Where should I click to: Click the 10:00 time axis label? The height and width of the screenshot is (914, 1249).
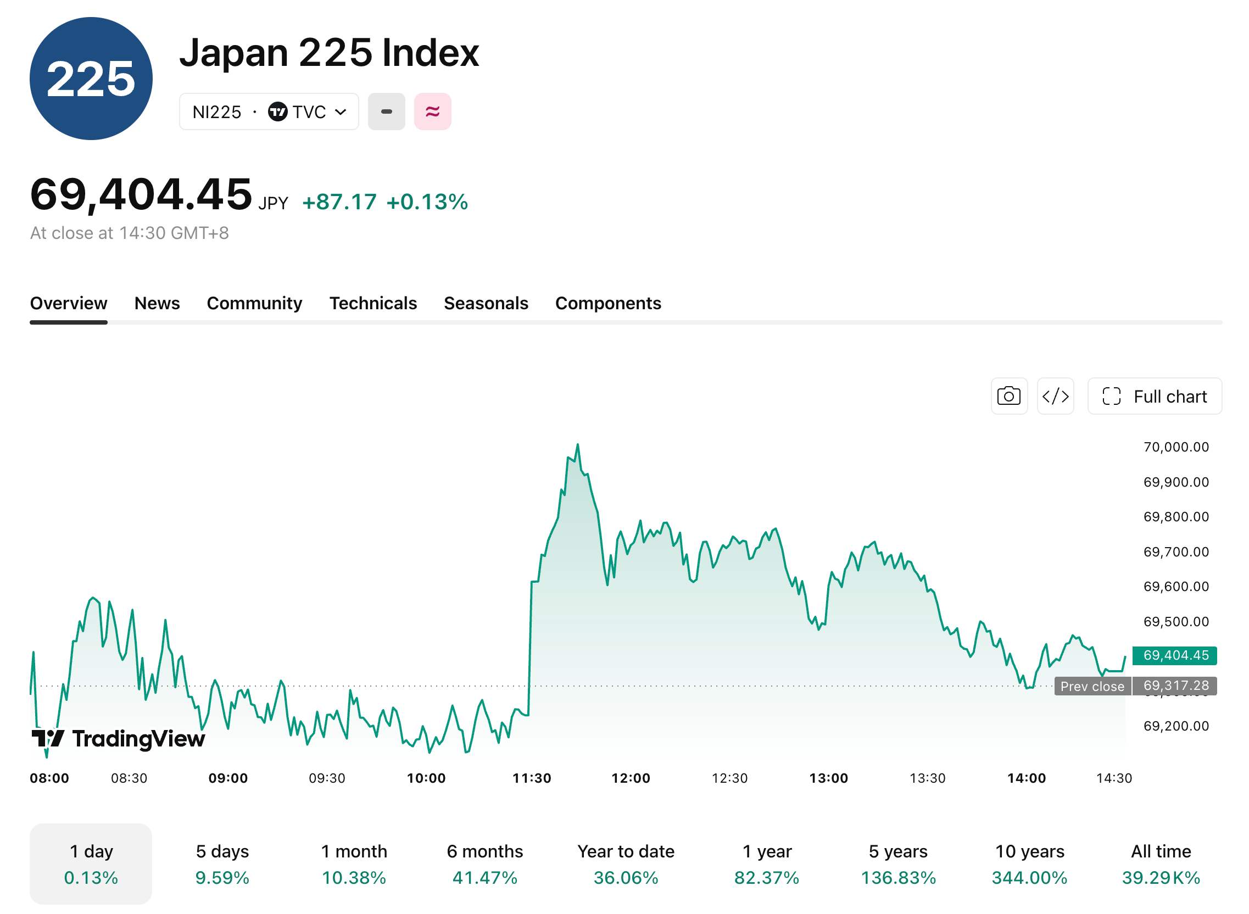(x=426, y=778)
